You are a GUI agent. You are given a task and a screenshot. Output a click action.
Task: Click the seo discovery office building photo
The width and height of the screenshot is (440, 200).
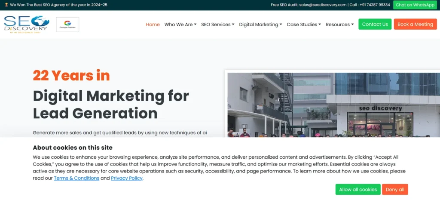click(x=333, y=105)
